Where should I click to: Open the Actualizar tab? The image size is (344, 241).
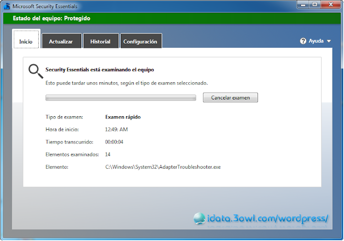(62, 41)
